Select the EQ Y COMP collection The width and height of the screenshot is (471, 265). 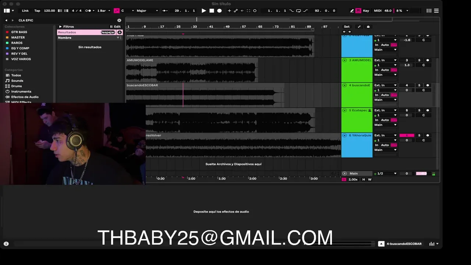click(20, 48)
